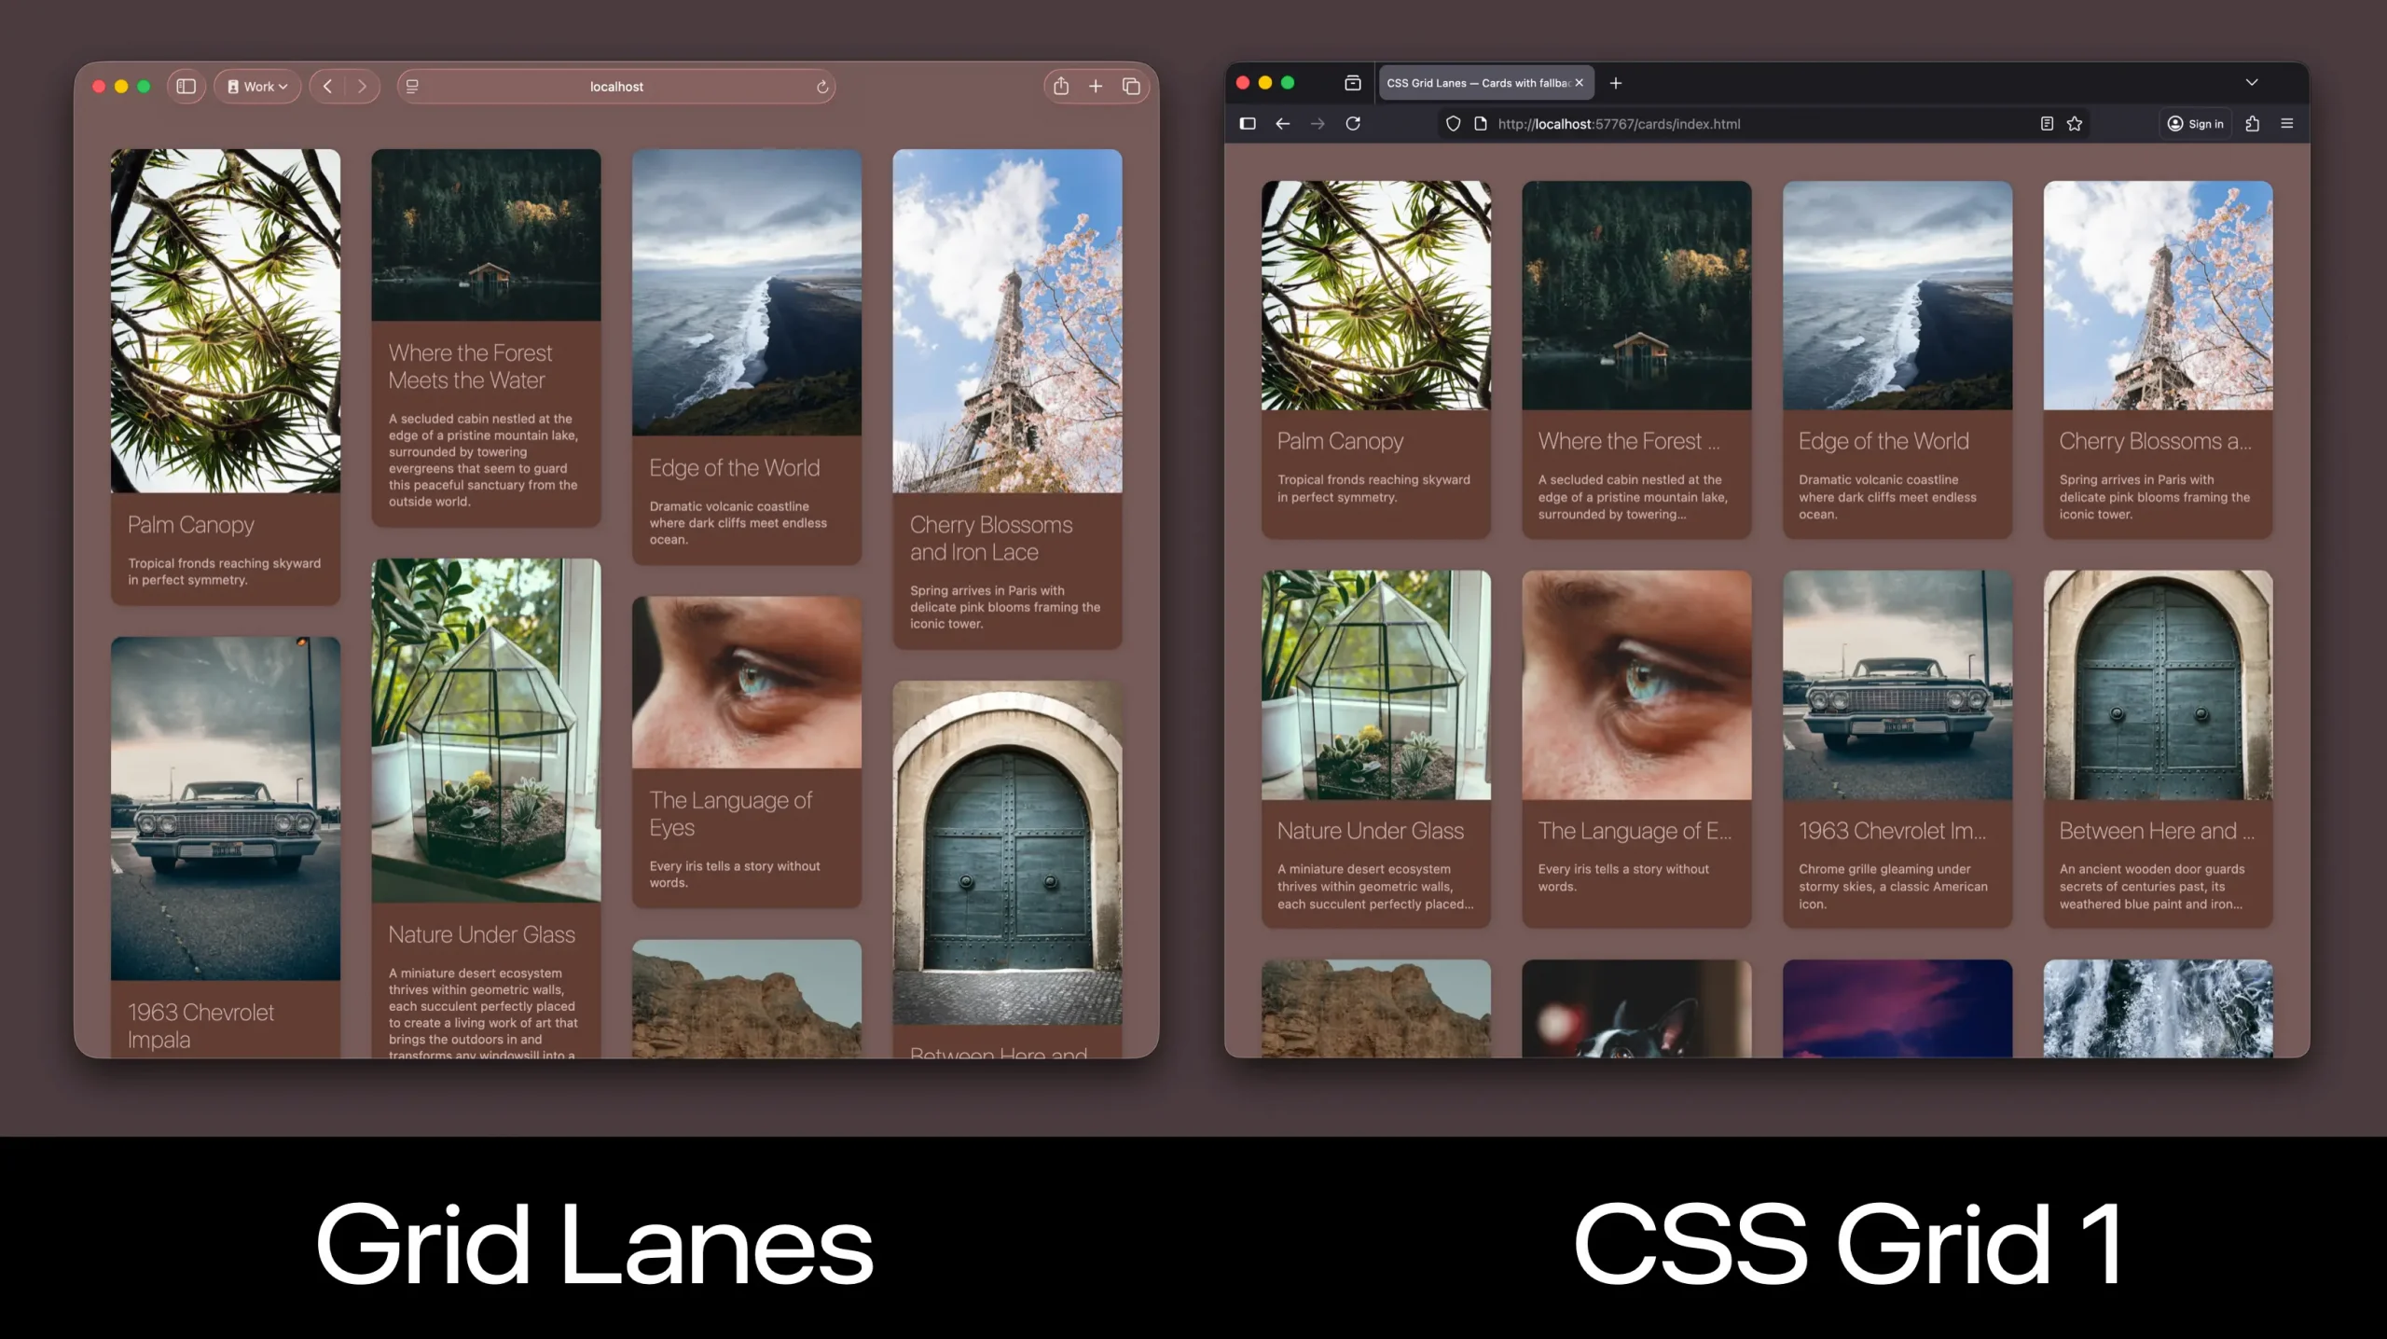Click the back arrow in Safari
The width and height of the screenshot is (2387, 1339).
click(x=326, y=86)
